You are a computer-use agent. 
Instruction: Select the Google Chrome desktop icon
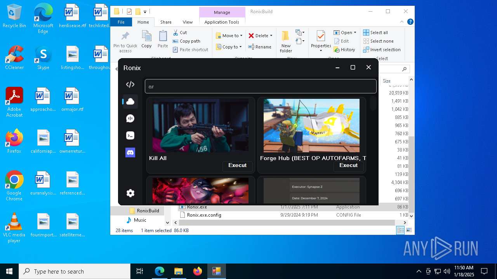point(14,186)
